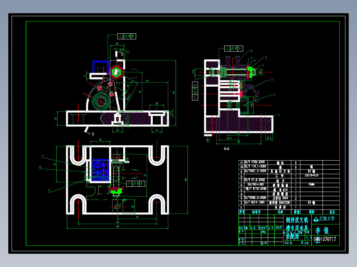Select the '夹具体' part name in row 1
The width and height of the screenshot is (357, 267).
tap(280, 207)
